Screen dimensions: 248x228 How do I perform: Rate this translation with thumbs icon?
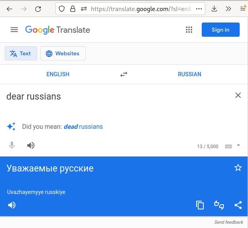219,205
